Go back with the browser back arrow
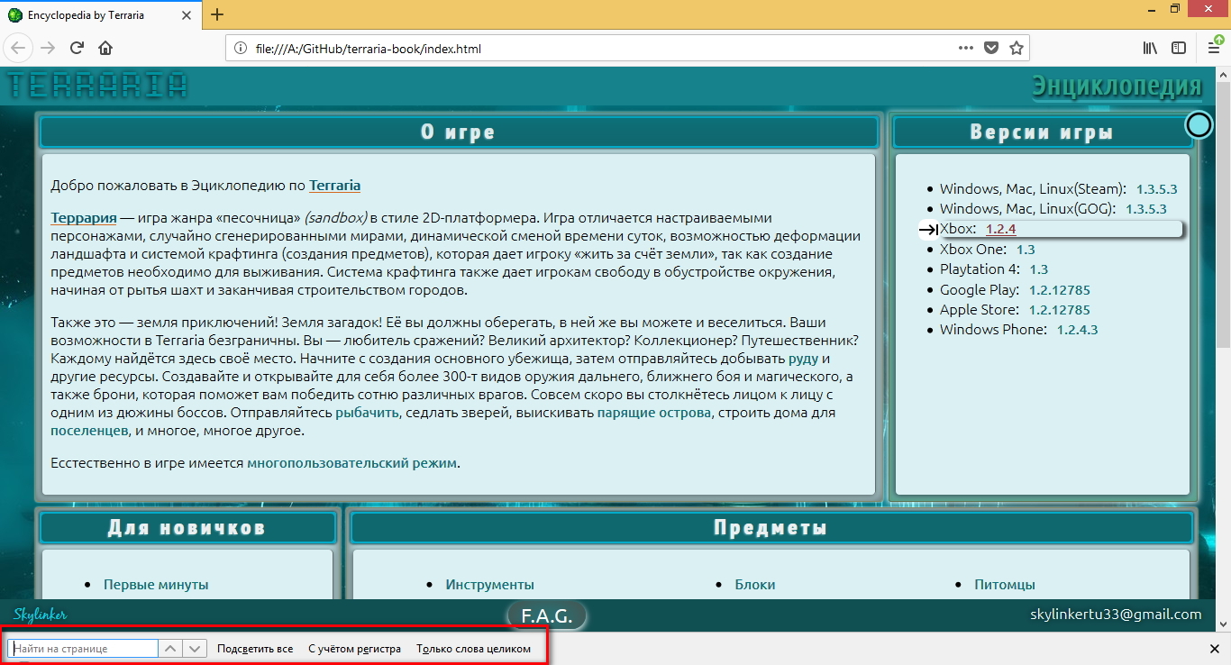1231x665 pixels. coord(18,48)
